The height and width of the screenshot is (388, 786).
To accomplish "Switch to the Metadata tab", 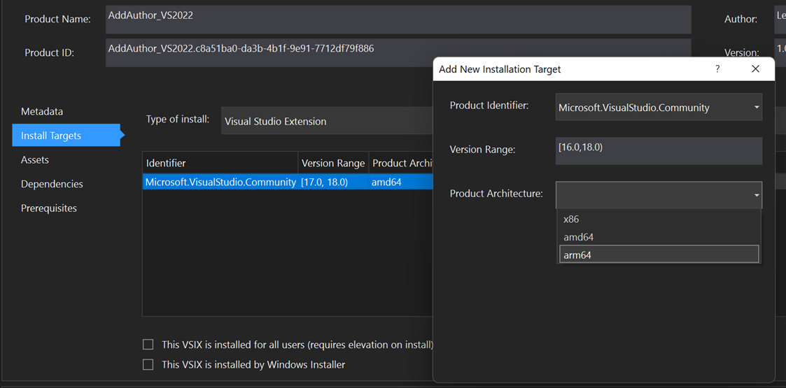I will click(x=42, y=111).
